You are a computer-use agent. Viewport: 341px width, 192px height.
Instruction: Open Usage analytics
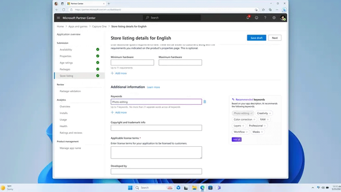pos(63,119)
